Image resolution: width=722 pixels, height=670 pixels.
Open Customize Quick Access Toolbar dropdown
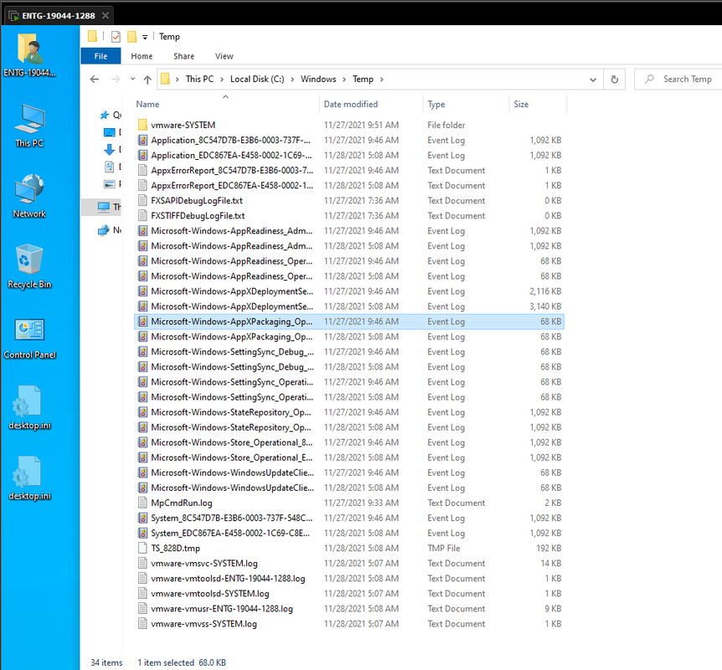145,37
